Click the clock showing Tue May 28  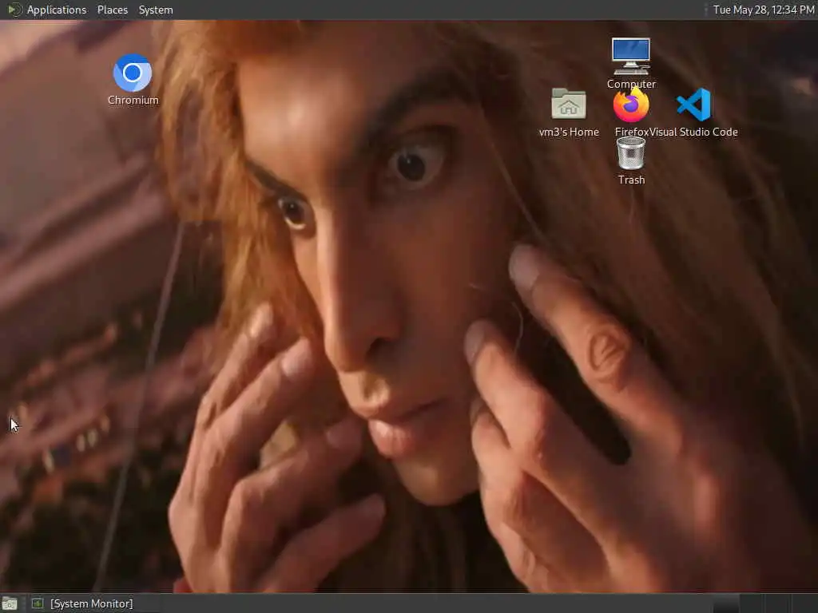point(763,10)
